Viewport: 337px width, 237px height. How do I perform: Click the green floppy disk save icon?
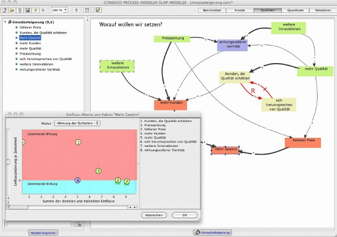click(x=98, y=10)
